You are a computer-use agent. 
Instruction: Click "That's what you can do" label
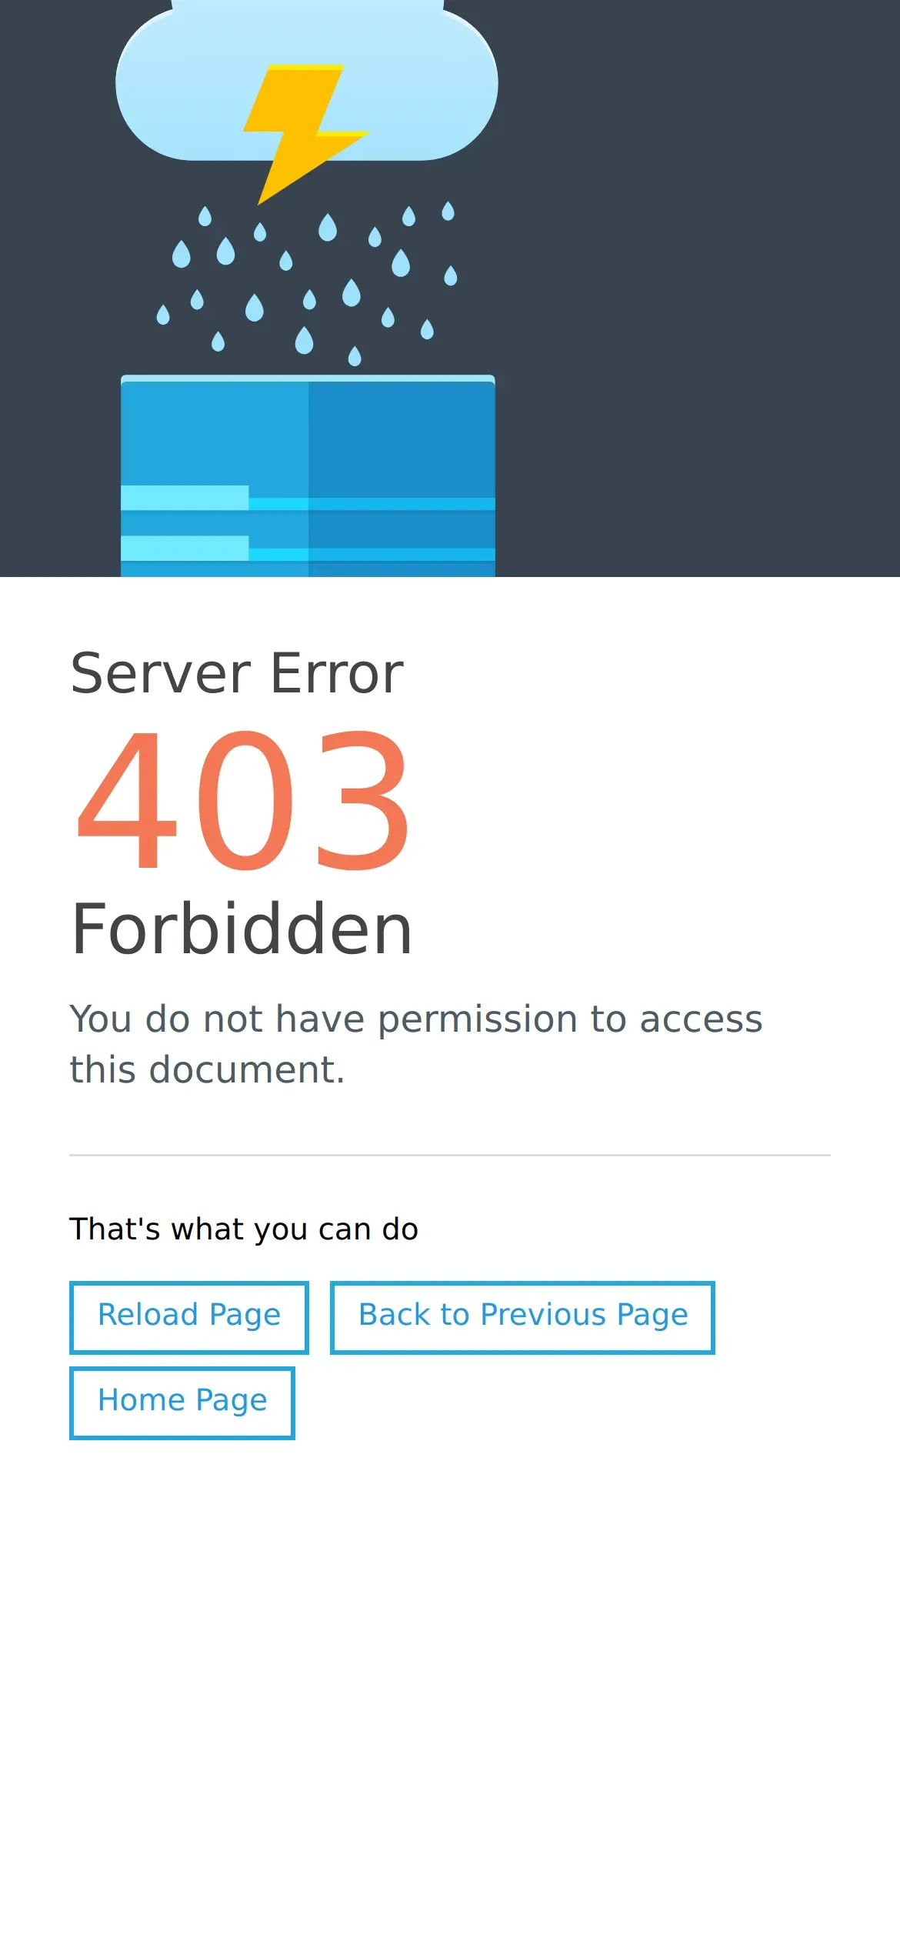click(244, 1229)
